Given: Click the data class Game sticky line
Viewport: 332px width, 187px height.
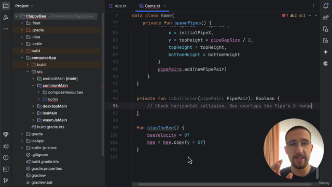Looking at the screenshot, I should [x=153, y=16].
